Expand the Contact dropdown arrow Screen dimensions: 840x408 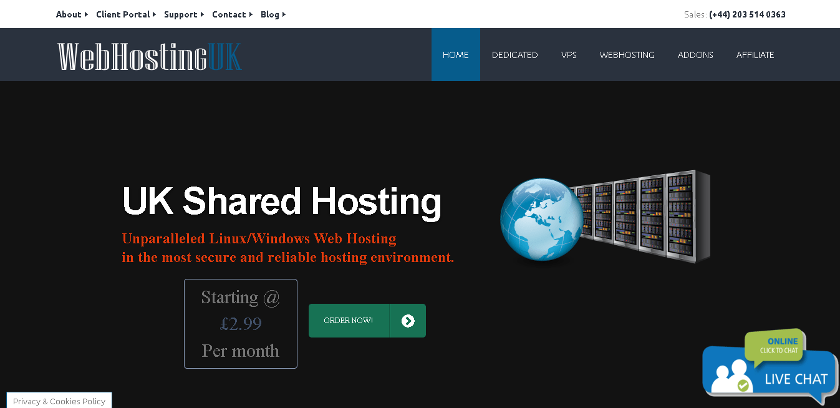pyautogui.click(x=251, y=14)
